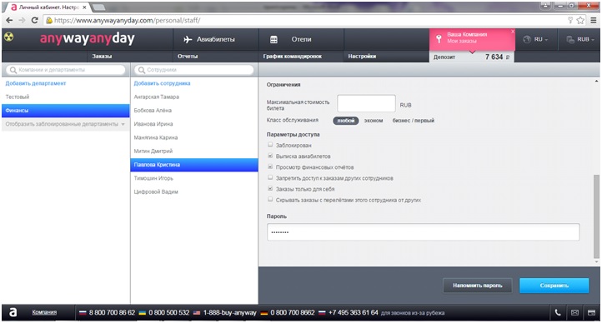Click Добавить сотрудника link
The image size is (602, 323).
162,83
